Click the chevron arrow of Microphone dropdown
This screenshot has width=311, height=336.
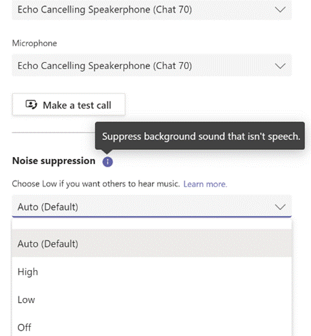click(280, 66)
